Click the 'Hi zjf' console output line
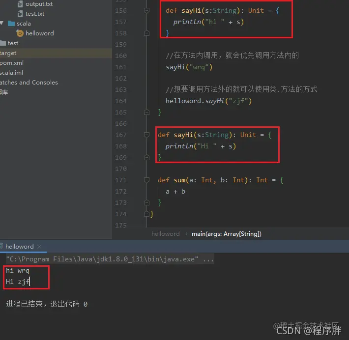 click(18, 282)
